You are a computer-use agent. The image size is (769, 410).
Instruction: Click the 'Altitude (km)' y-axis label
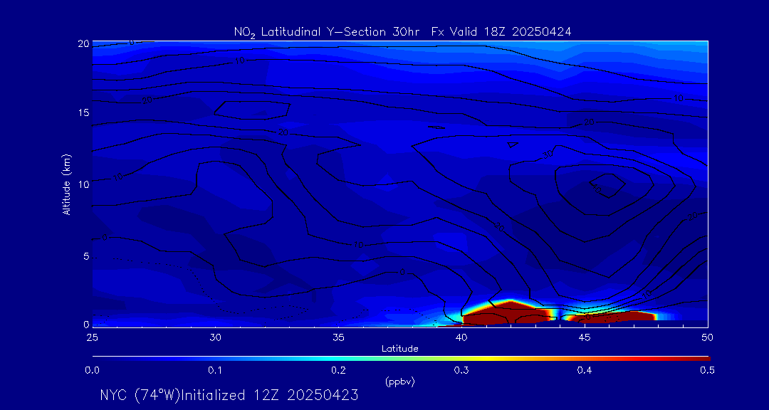click(67, 184)
